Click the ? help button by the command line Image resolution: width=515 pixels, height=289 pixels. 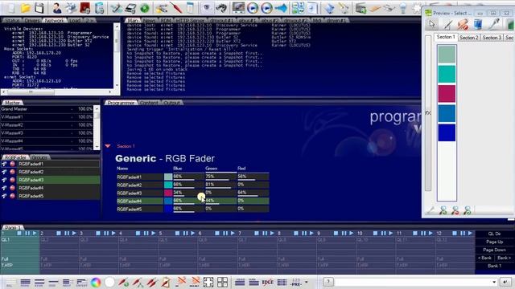click(328, 282)
